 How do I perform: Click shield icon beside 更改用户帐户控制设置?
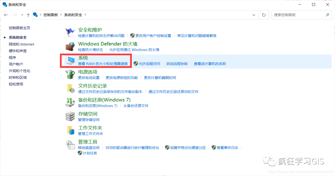click(x=132, y=36)
